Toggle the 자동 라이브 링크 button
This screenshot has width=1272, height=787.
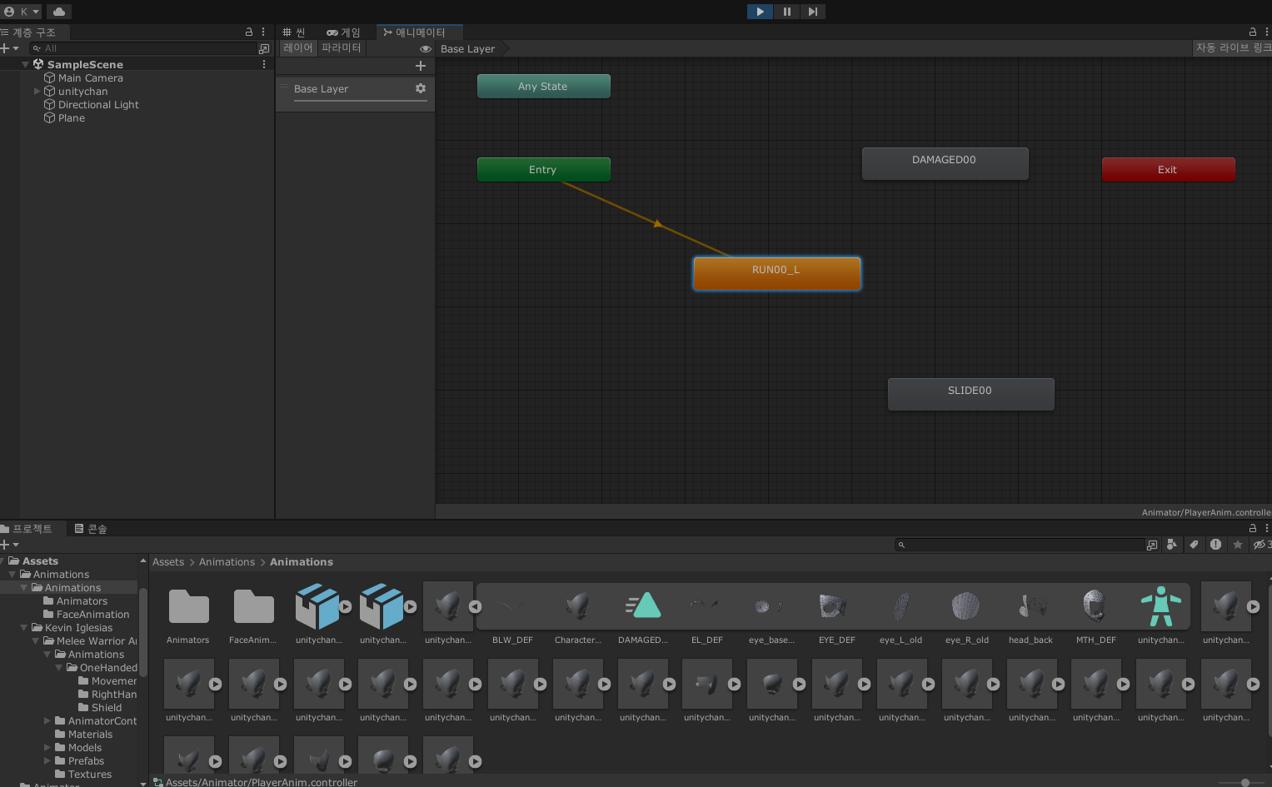pos(1233,48)
